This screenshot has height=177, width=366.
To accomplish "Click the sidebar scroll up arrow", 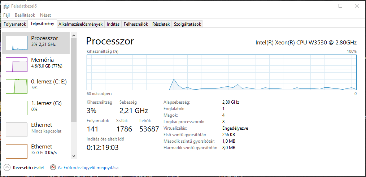I will click(x=74, y=35).
